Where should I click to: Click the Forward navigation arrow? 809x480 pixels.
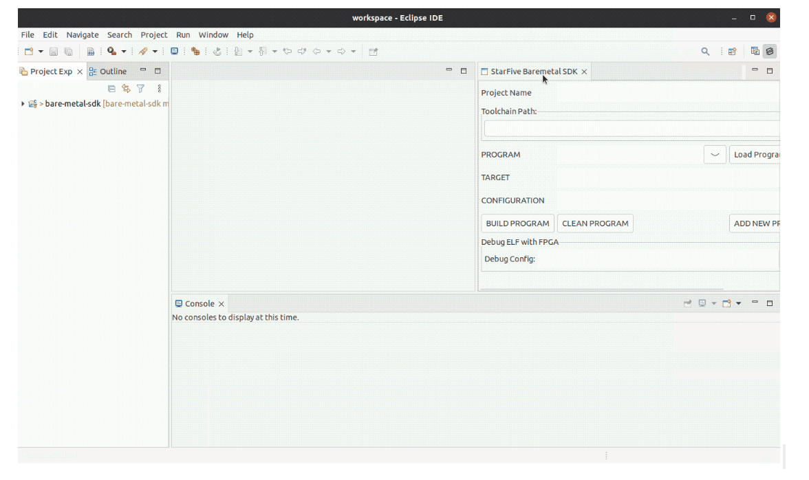(341, 52)
